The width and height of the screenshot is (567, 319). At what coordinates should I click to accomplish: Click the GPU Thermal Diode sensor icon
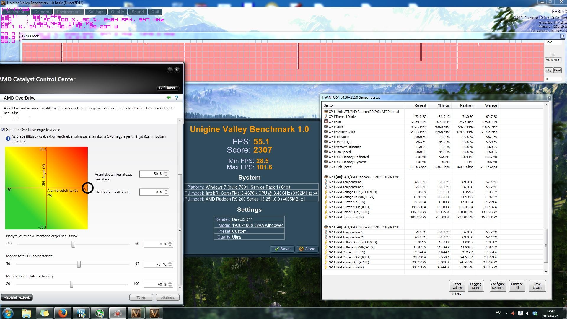[x=326, y=117]
